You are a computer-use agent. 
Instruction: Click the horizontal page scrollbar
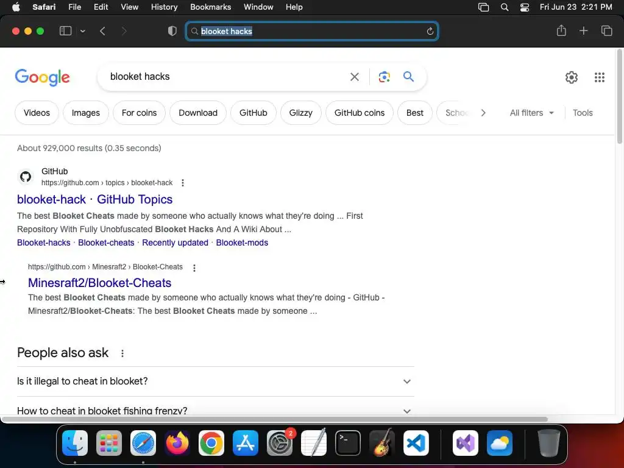275,419
